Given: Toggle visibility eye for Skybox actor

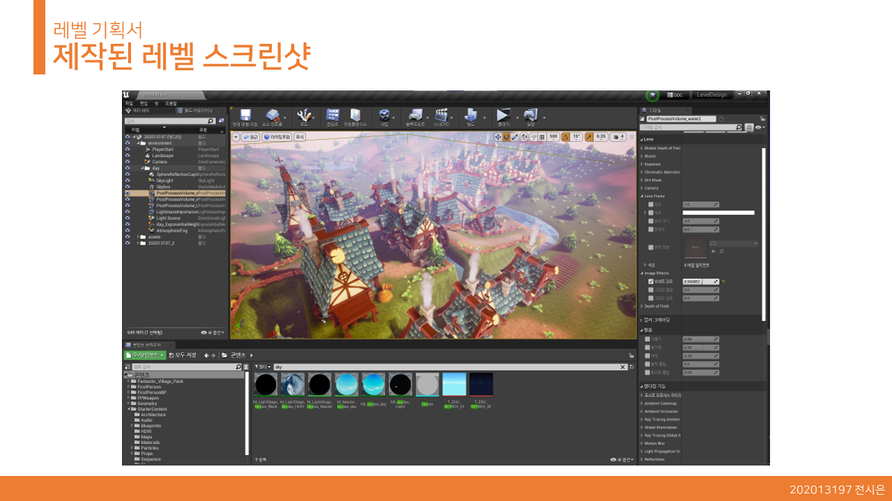Looking at the screenshot, I should (x=127, y=186).
